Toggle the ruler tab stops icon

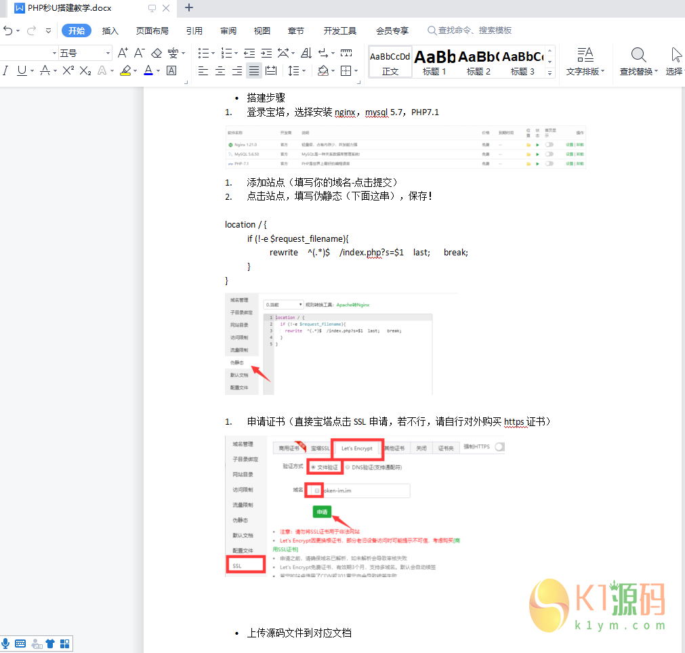346,54
